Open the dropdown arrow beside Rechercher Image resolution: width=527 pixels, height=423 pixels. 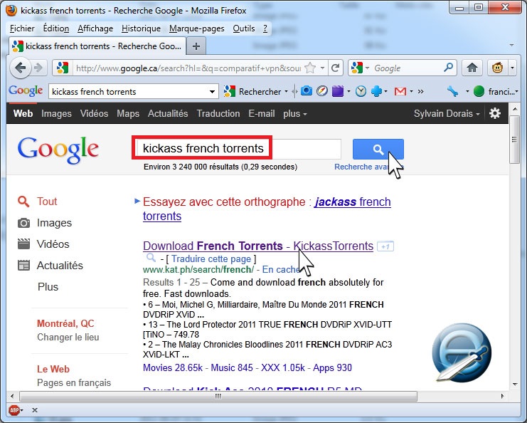click(286, 92)
